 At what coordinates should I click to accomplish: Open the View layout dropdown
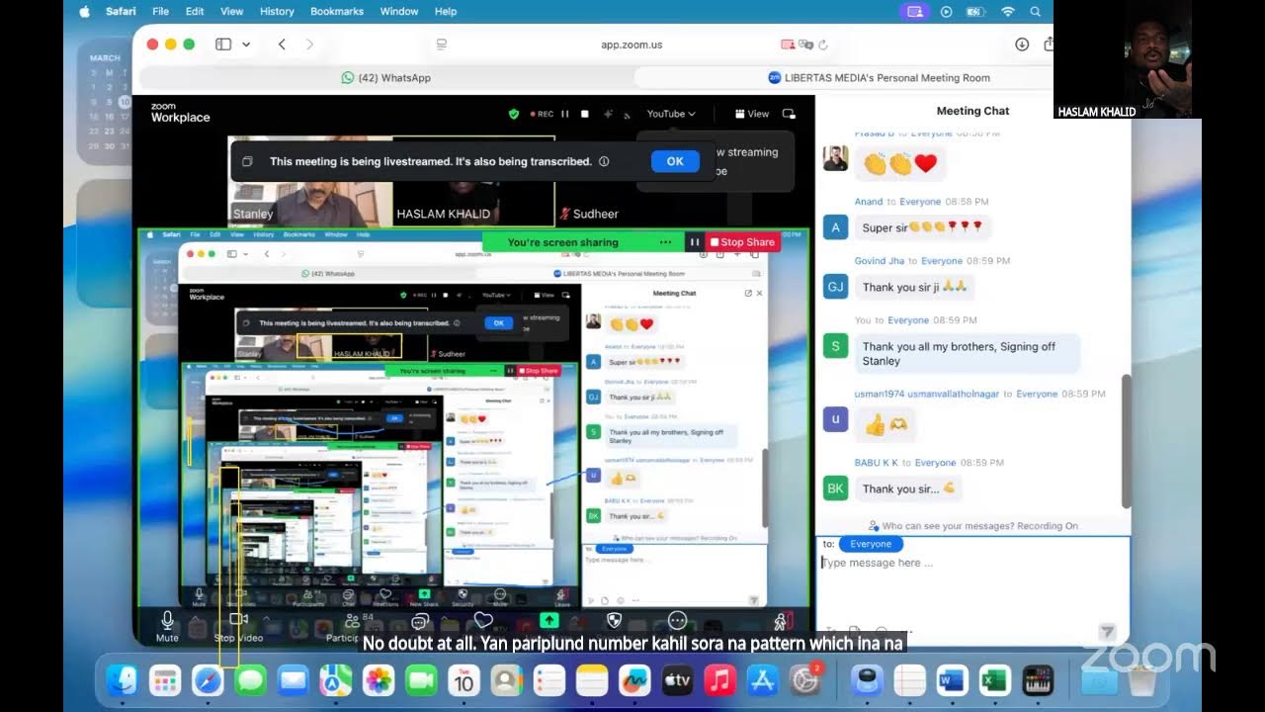[x=752, y=114]
